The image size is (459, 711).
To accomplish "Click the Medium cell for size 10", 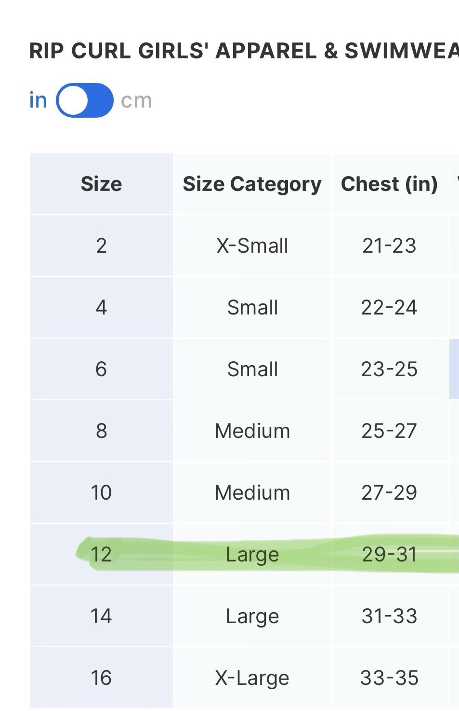I will 252,492.
